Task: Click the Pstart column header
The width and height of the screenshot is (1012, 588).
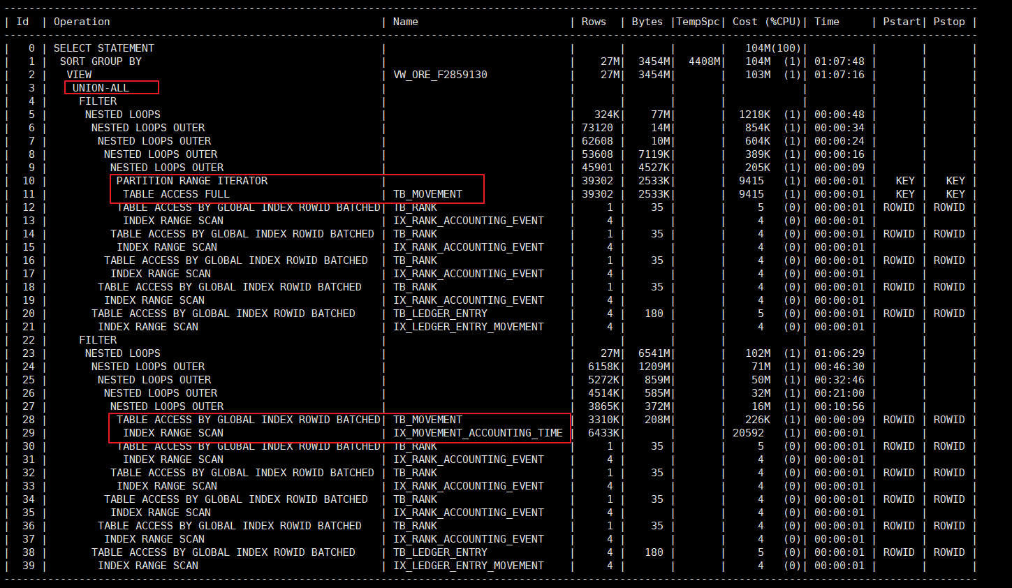Action: point(902,22)
